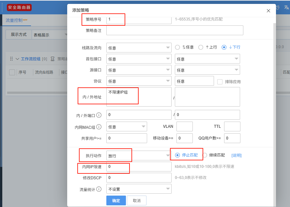The width and height of the screenshot is (290, 207).
Task: Click the 序号 column header
Action: pos(23,72)
